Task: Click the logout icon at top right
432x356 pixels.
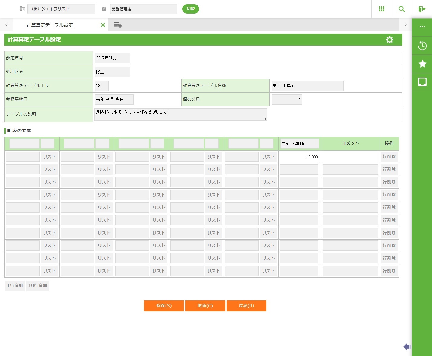Action: [x=422, y=9]
